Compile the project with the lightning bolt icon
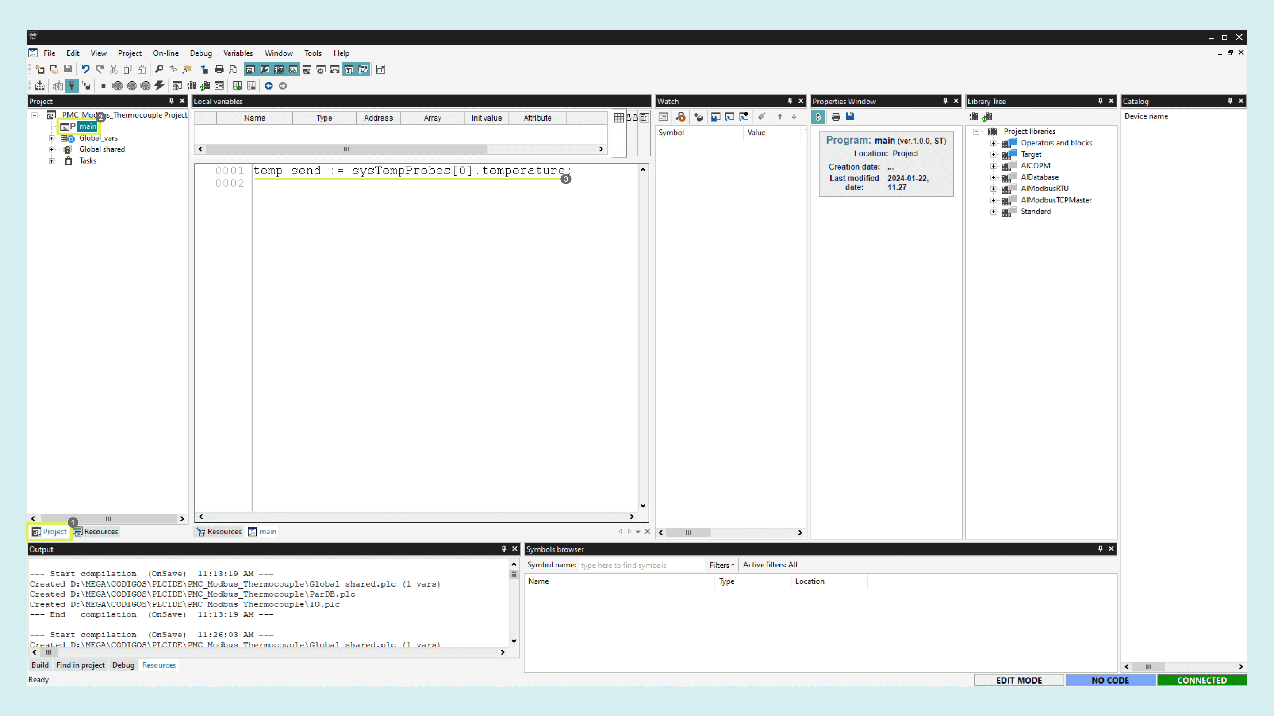Viewport: 1274px width, 716px height. 159,85
